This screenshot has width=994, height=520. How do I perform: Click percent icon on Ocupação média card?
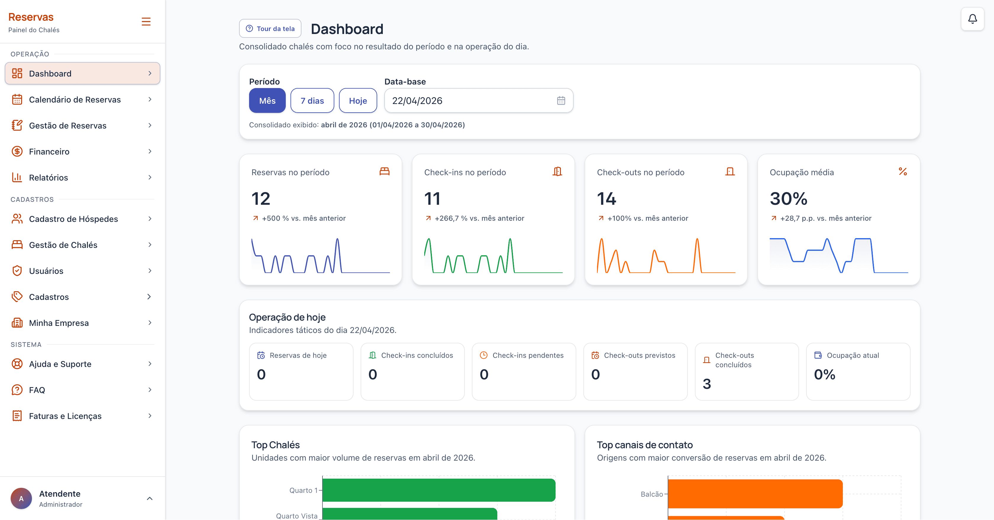903,172
